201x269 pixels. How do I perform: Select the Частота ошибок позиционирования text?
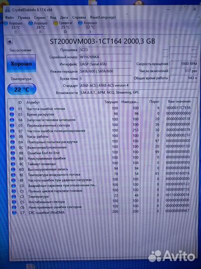pos(56,131)
